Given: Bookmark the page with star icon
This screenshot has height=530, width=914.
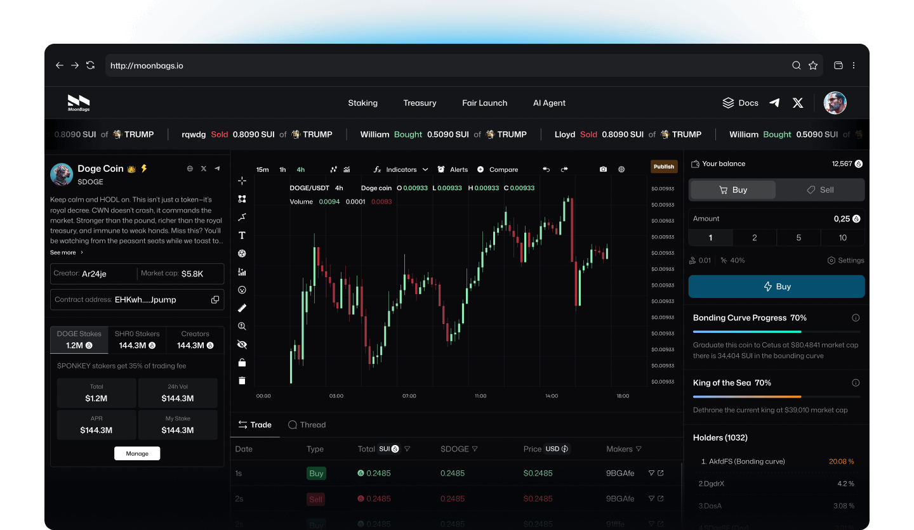Looking at the screenshot, I should (813, 65).
